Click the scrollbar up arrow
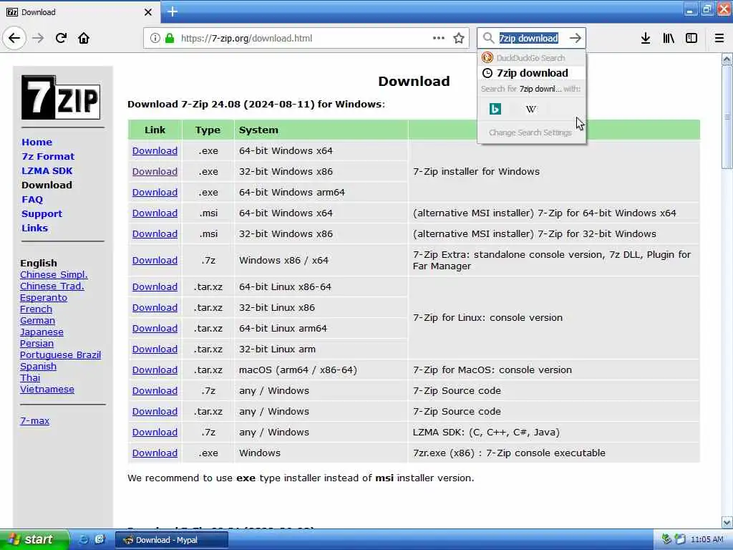 [x=727, y=59]
